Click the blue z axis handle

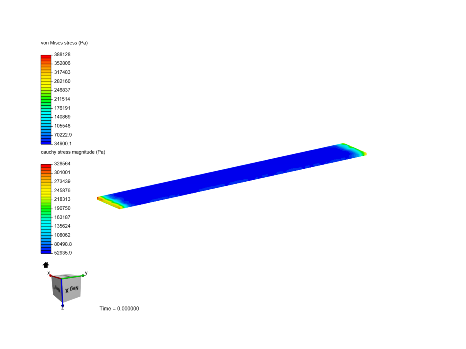coord(62,305)
